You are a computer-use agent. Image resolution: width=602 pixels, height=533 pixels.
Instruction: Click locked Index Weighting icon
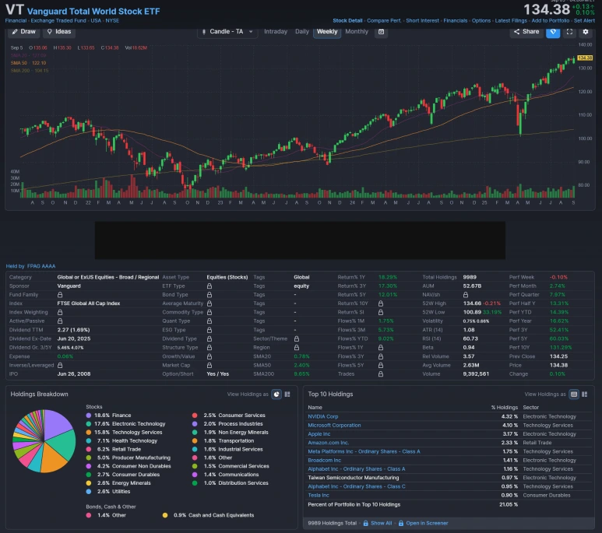click(x=60, y=312)
